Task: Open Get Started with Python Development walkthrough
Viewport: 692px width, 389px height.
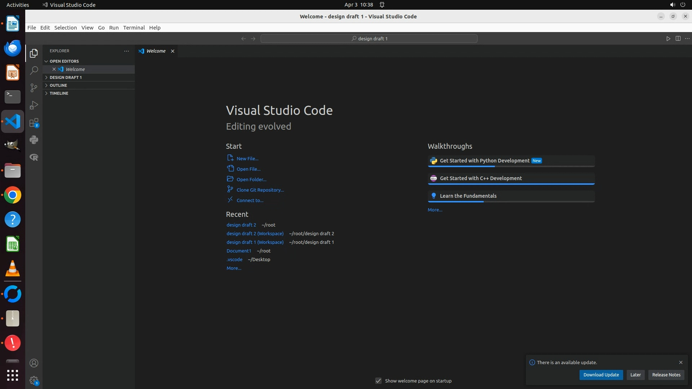Action: click(x=484, y=161)
